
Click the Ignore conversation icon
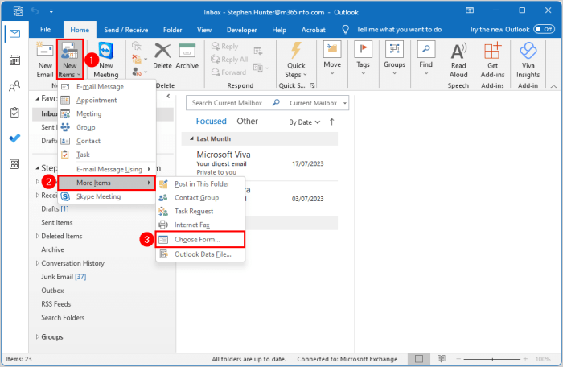click(x=137, y=46)
